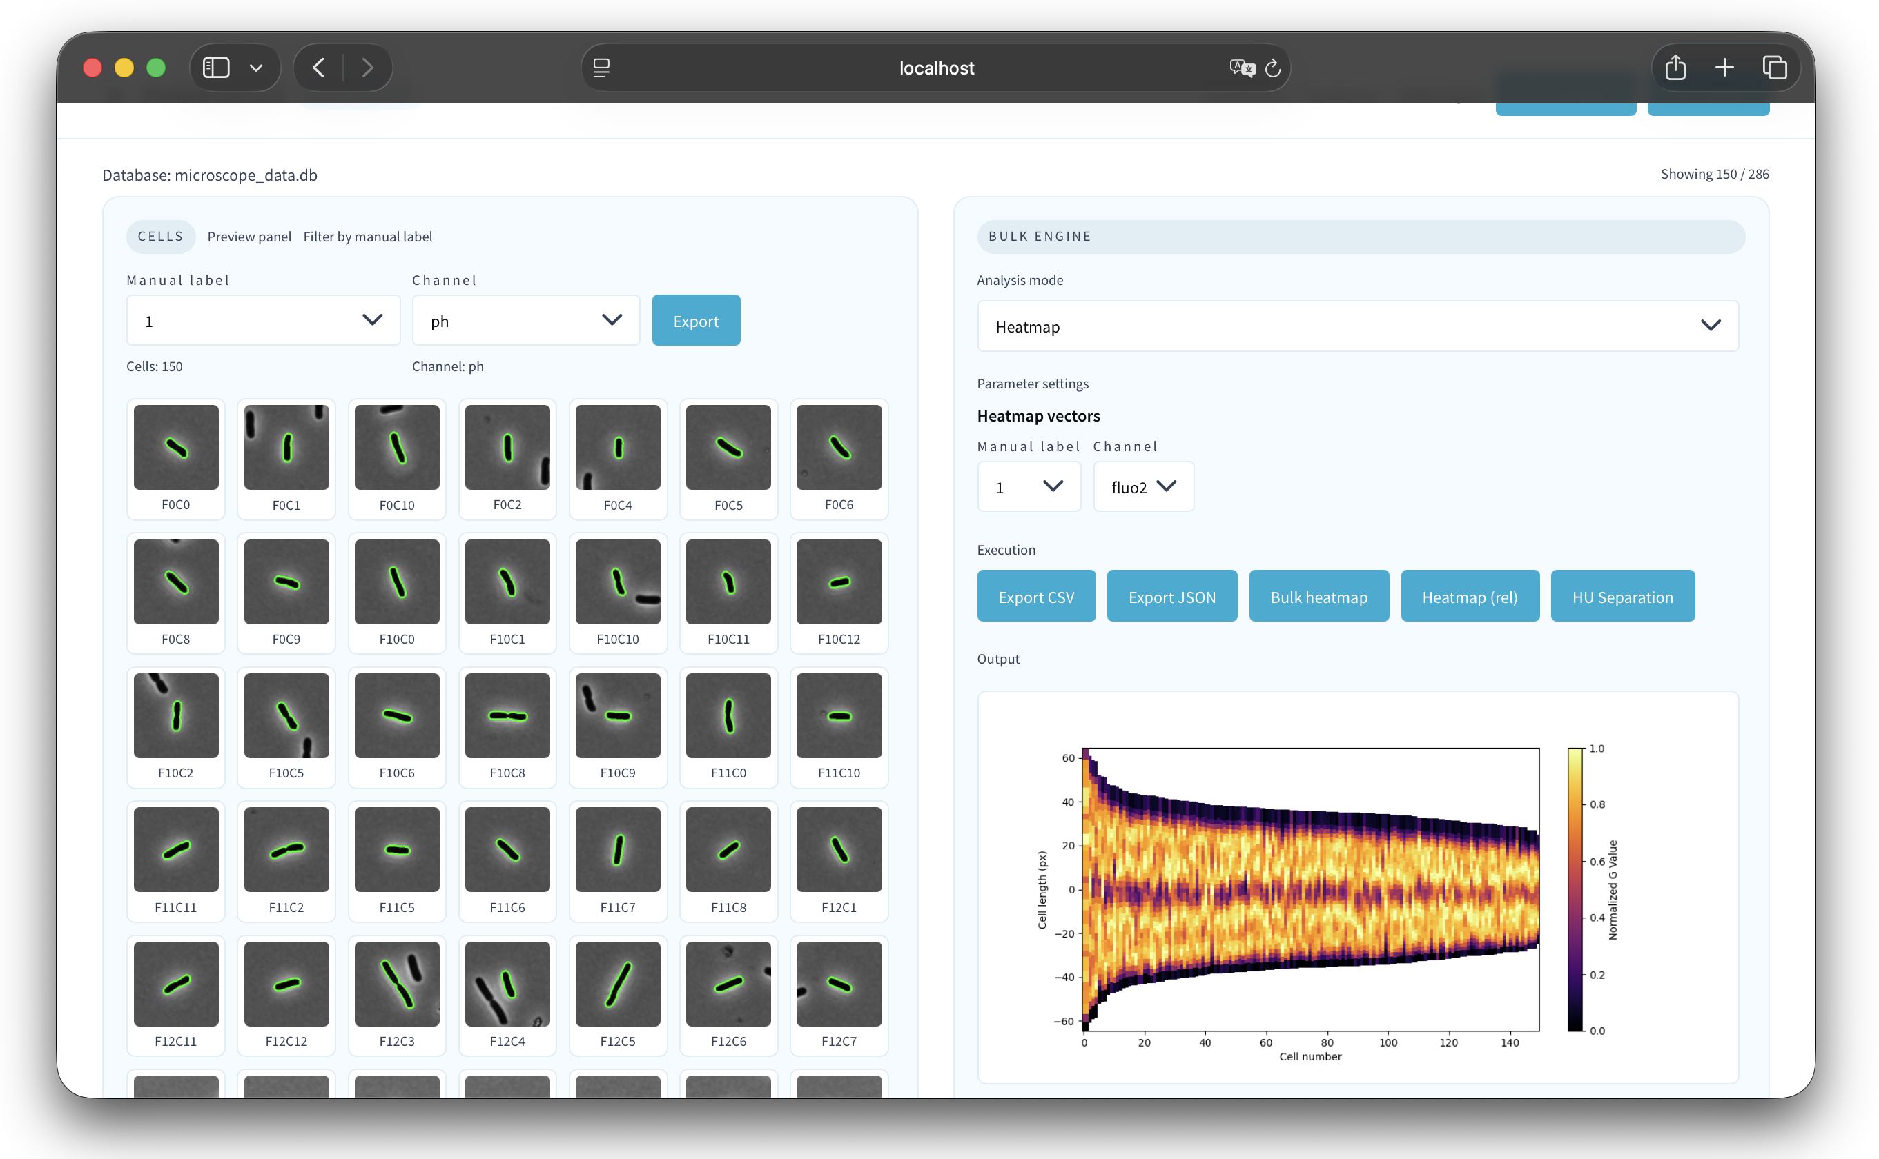Toggle the Safari sidebar icon

215,68
